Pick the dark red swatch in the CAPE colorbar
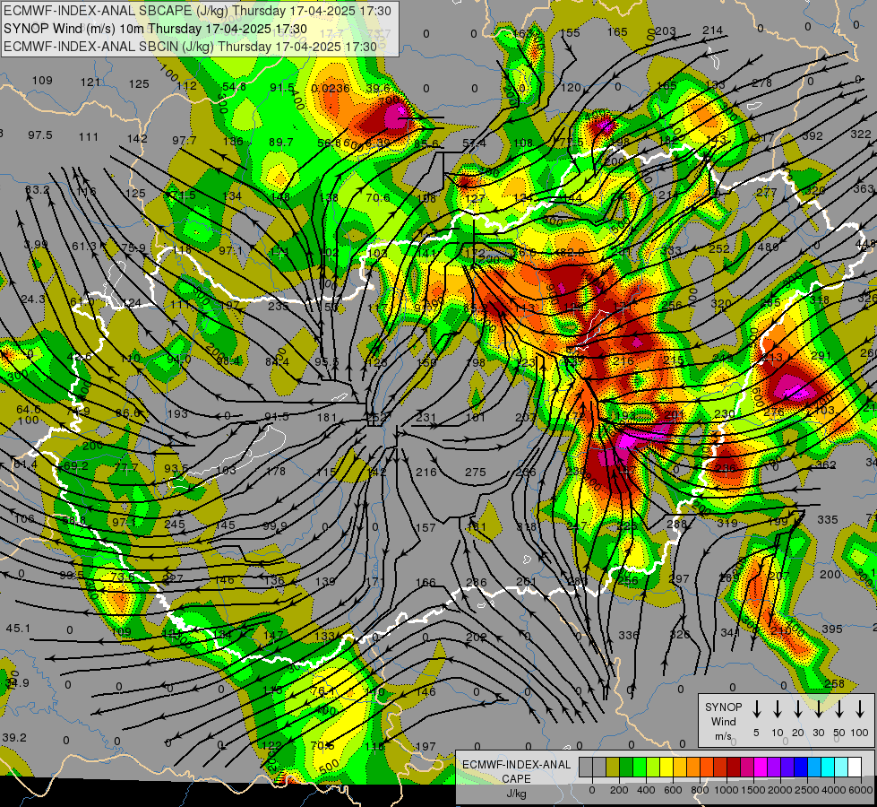The height and width of the screenshot is (807, 877). [x=734, y=767]
